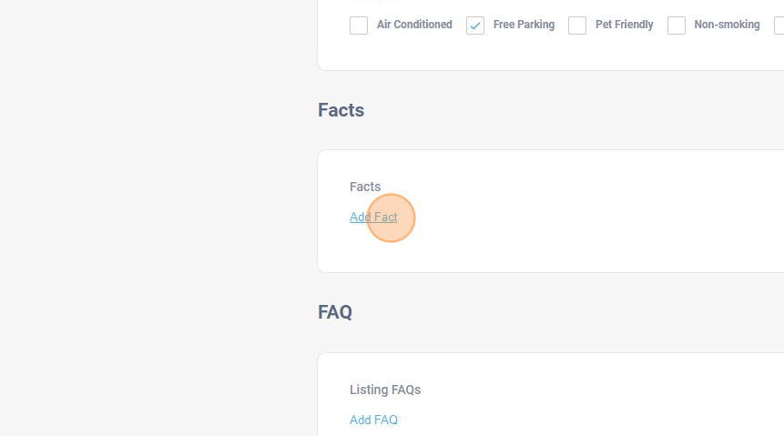Select the Pet Friendly label text

(x=624, y=25)
